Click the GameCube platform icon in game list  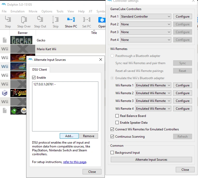pos(5,93)
